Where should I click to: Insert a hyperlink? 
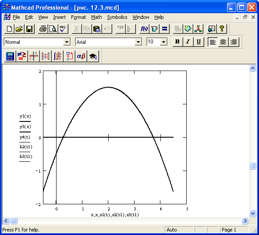pyautogui.click(x=178, y=29)
